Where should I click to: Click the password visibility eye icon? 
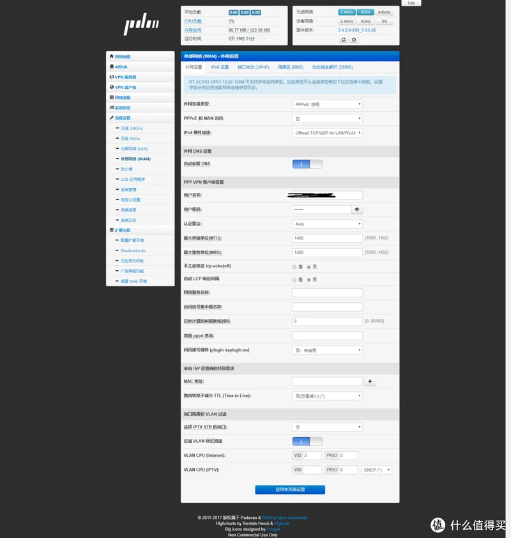358,210
